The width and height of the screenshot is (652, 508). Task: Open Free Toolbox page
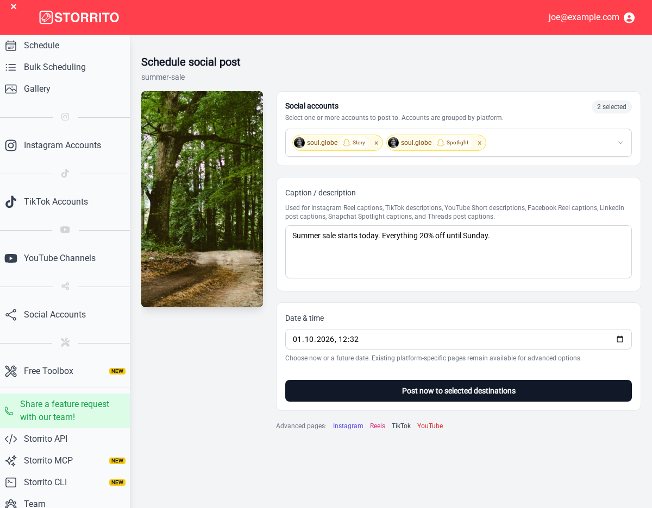pyautogui.click(x=65, y=371)
